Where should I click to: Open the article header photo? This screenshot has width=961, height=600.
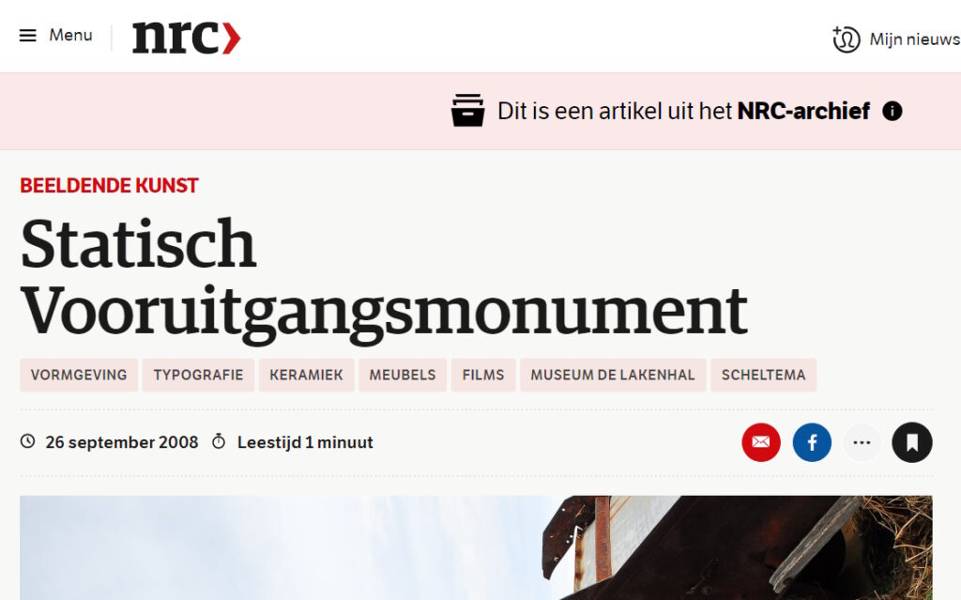point(476,547)
